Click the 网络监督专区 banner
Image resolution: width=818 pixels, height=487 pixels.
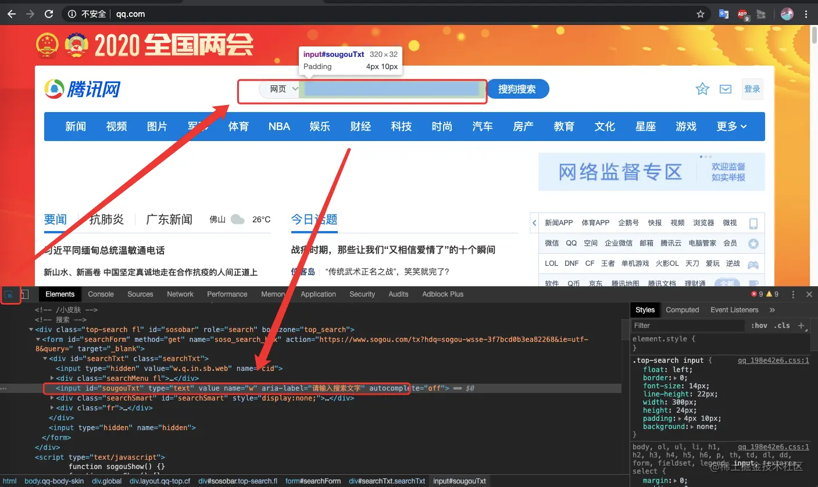point(652,172)
